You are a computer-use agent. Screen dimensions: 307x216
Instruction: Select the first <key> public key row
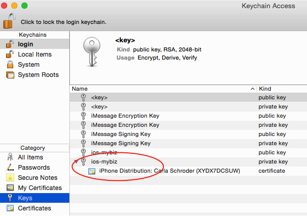coord(99,97)
